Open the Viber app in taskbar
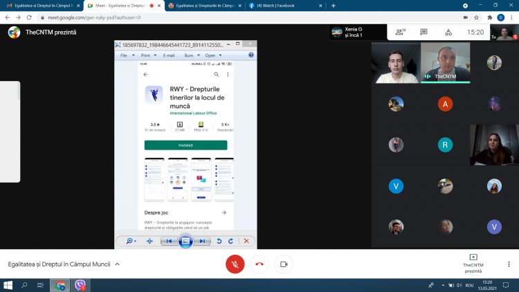The image size is (519, 292). 80,285
